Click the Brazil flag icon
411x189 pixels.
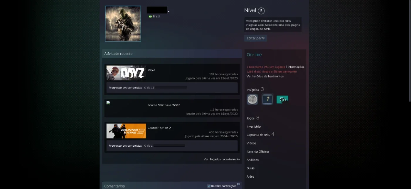click(150, 17)
